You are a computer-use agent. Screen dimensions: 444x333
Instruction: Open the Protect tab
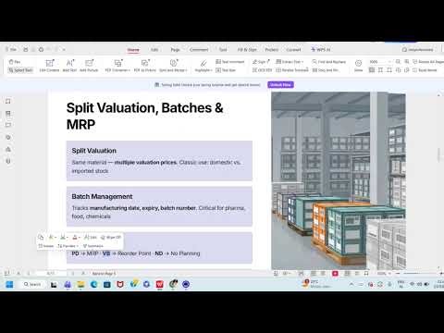pyautogui.click(x=272, y=50)
